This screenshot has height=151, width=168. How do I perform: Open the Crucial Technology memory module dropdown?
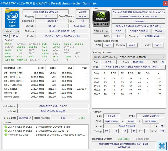tap(129, 57)
